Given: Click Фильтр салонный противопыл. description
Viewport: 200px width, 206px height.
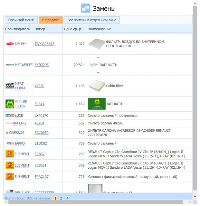Looking at the screenshot, I should (113, 116).
